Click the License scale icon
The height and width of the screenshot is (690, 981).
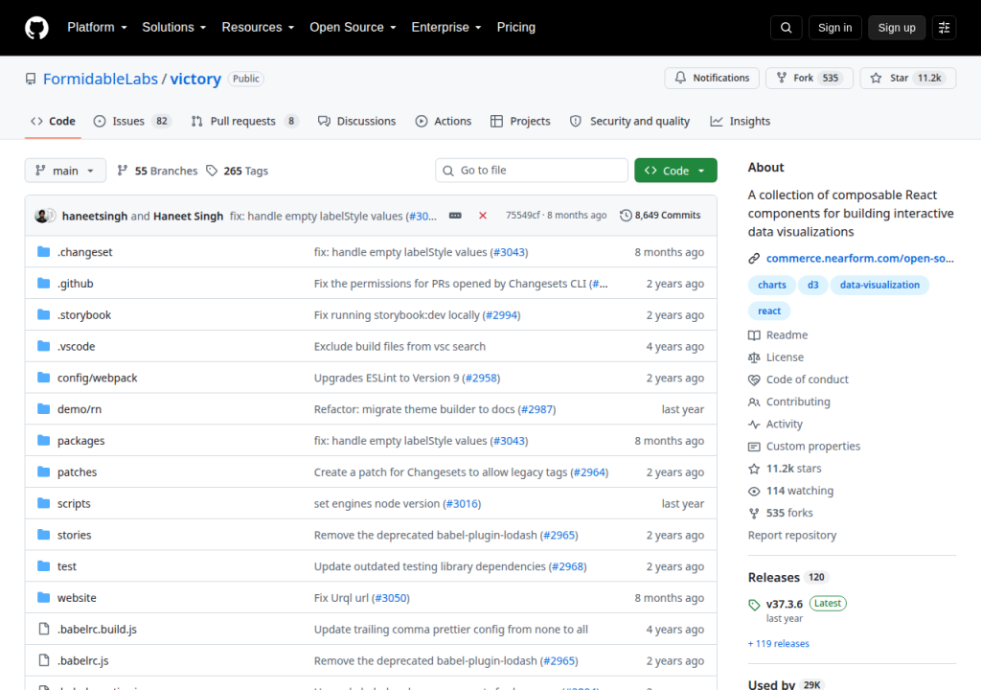(754, 357)
